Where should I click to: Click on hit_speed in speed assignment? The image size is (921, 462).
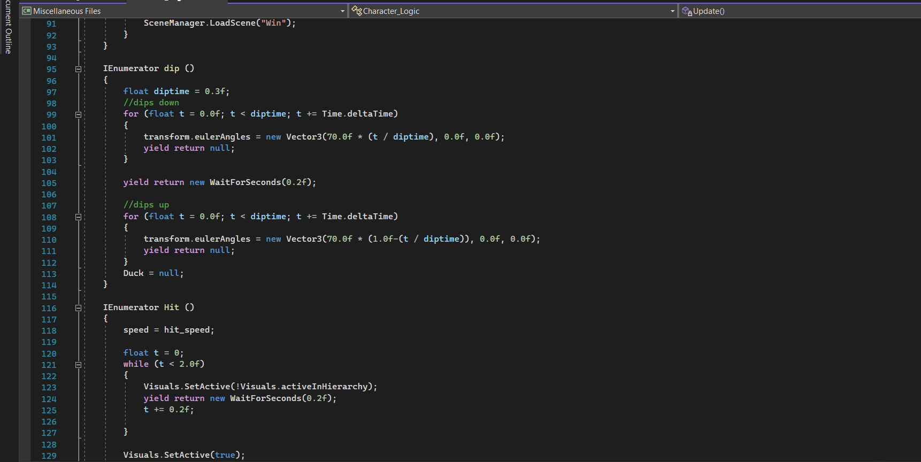187,330
